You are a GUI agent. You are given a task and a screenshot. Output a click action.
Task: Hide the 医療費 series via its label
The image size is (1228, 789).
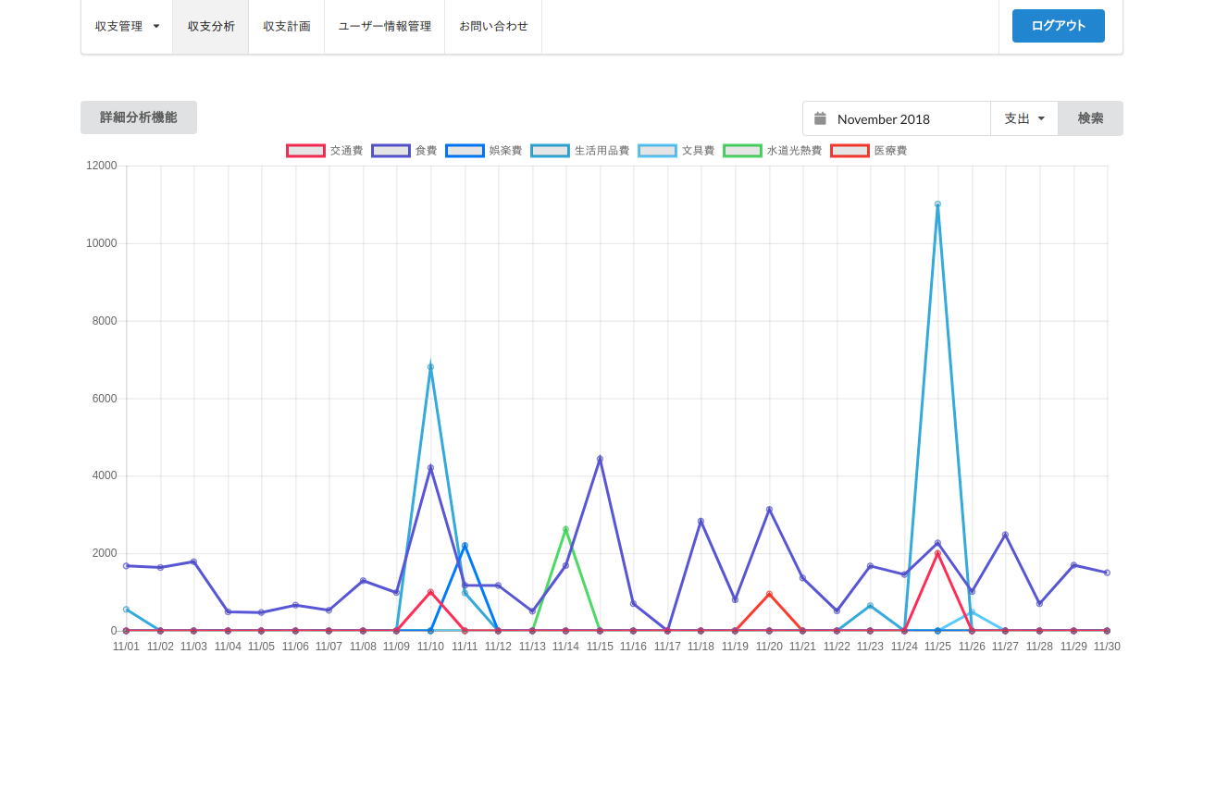pyautogui.click(x=890, y=151)
